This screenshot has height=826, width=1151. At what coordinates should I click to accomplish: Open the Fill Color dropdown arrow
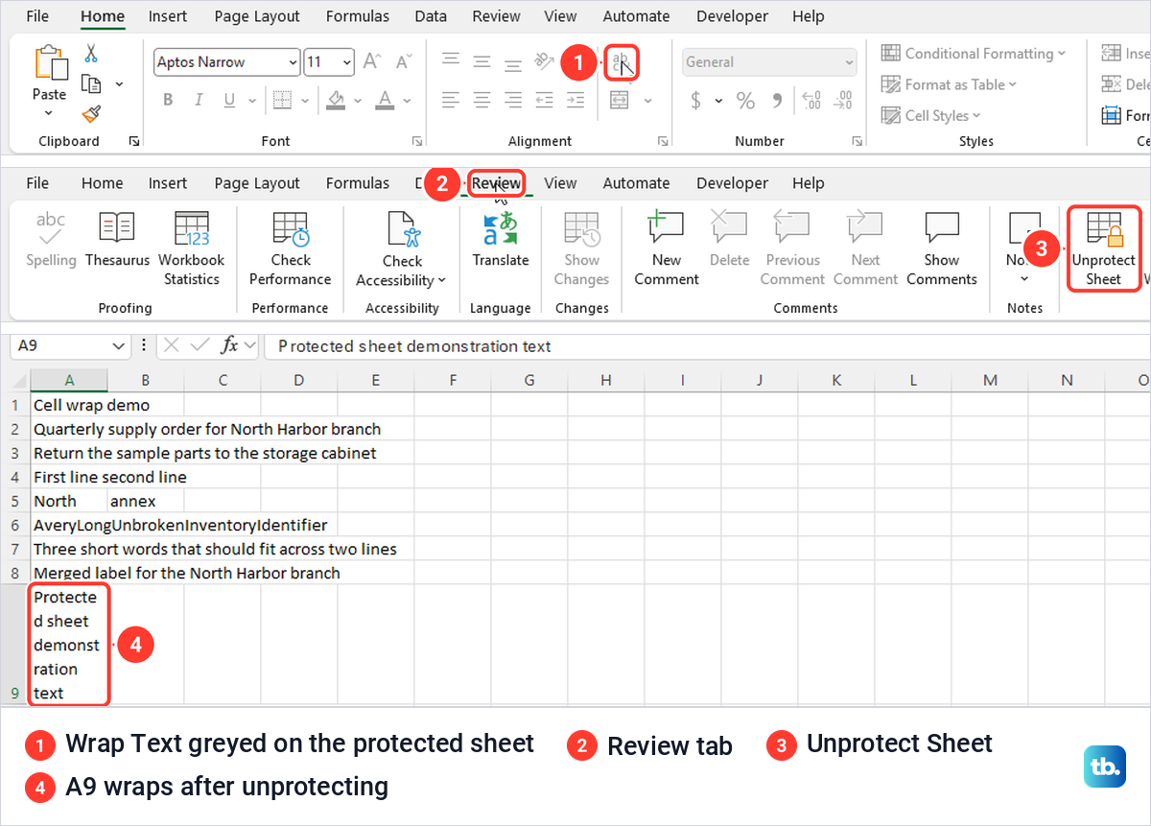click(358, 100)
